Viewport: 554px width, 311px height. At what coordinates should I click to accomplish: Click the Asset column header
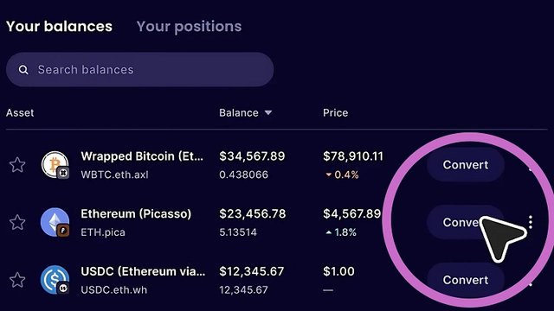[20, 113]
